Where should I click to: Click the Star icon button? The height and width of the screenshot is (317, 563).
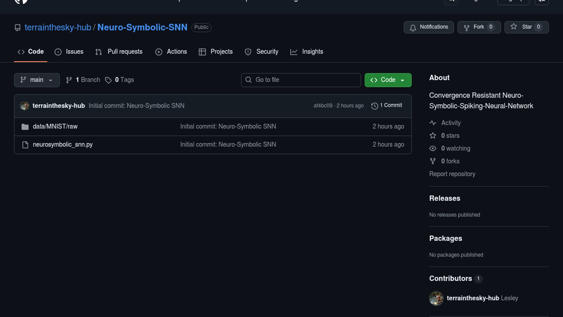click(514, 27)
